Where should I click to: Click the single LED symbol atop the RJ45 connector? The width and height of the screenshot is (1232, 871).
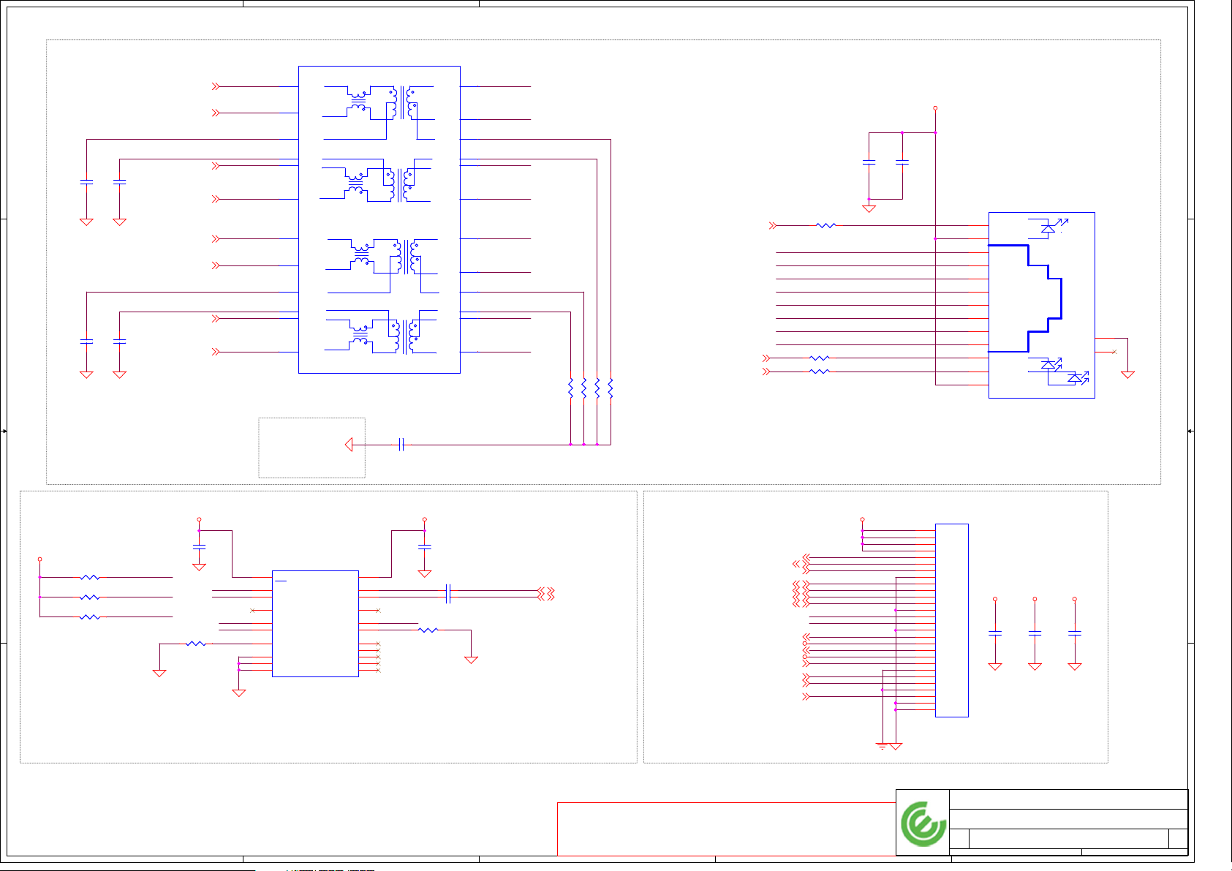pos(1048,227)
